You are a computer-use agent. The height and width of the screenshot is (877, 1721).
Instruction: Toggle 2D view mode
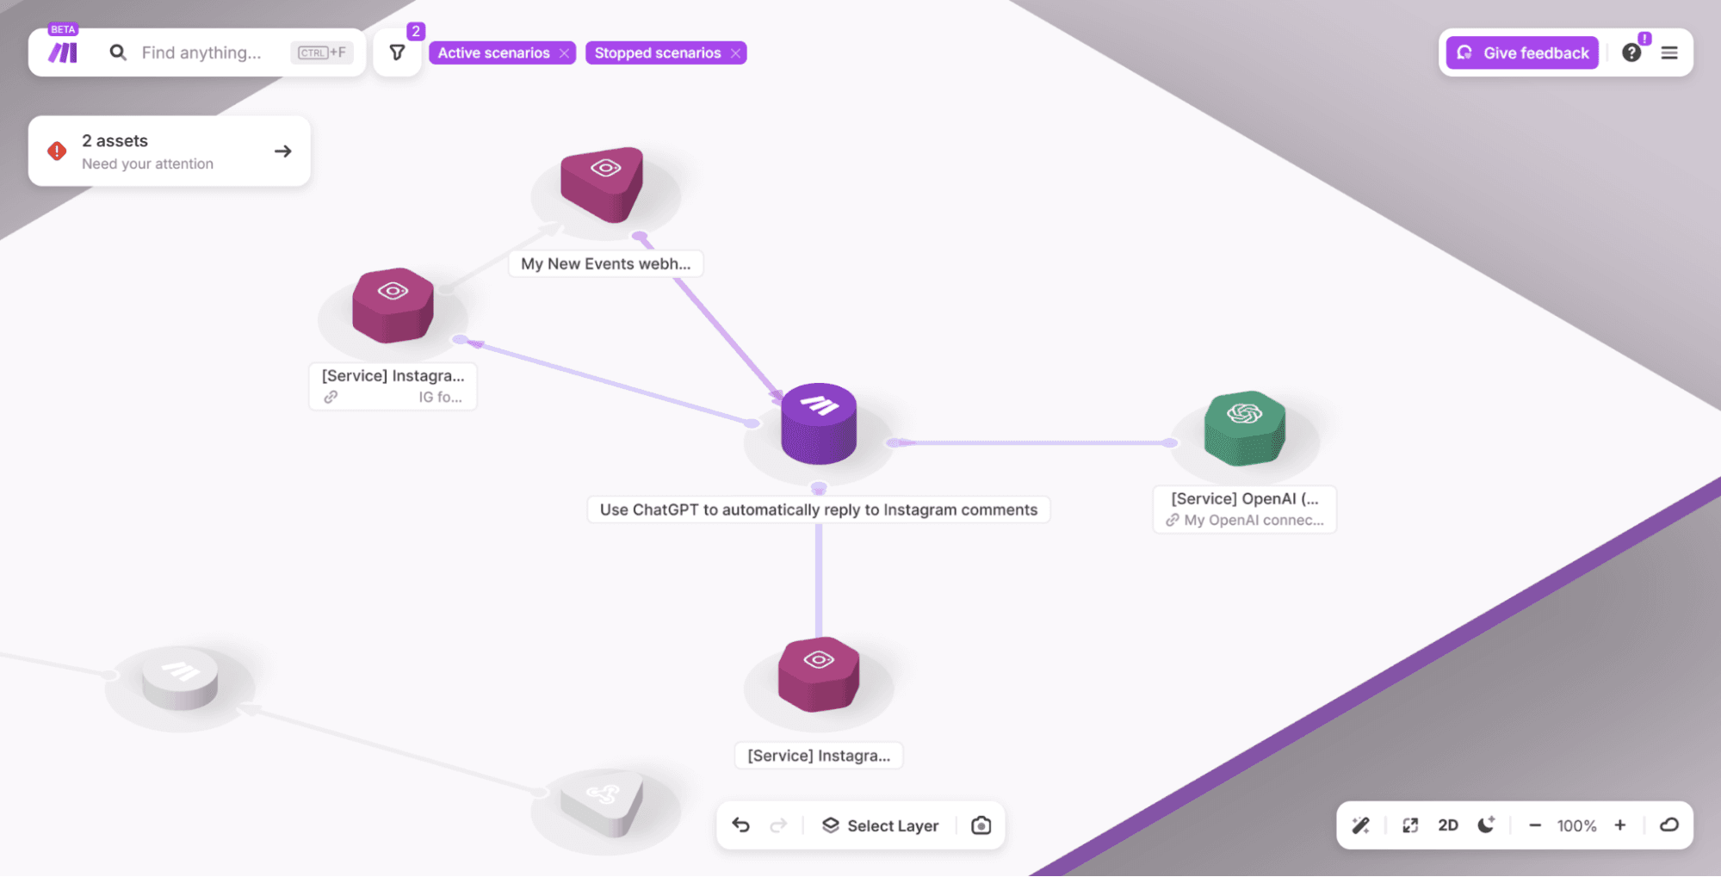(1448, 825)
